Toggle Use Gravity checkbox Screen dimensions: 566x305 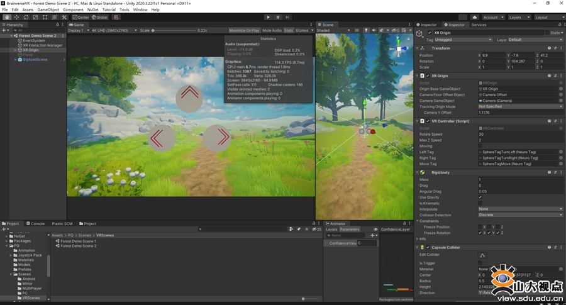[480, 197]
